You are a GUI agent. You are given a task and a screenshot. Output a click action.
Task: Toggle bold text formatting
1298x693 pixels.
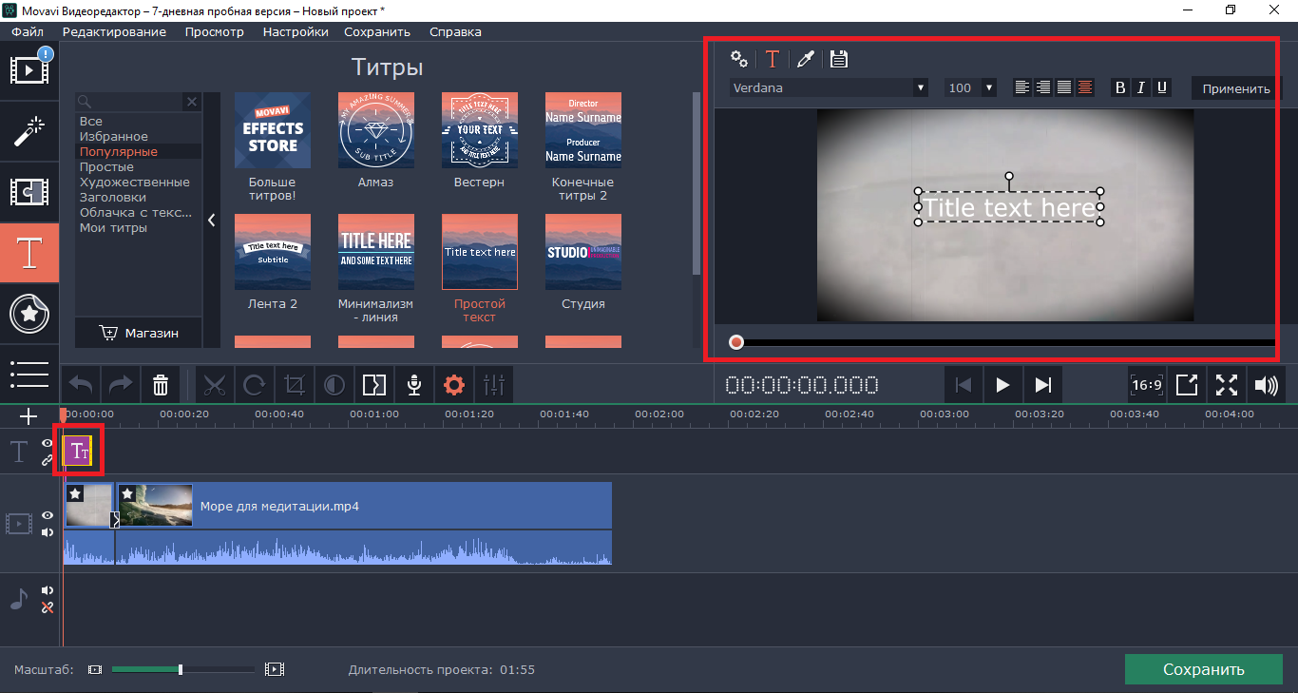click(x=1120, y=87)
